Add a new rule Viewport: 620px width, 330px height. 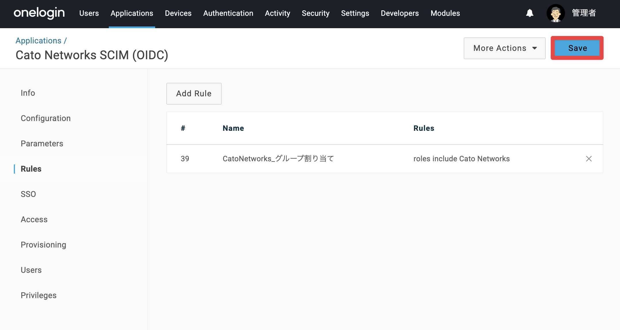[x=194, y=94]
